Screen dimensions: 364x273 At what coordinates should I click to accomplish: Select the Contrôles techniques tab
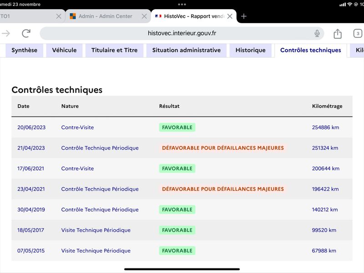(311, 50)
